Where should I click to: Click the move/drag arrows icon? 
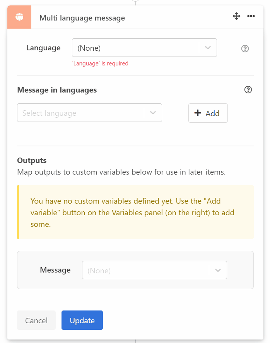(236, 16)
